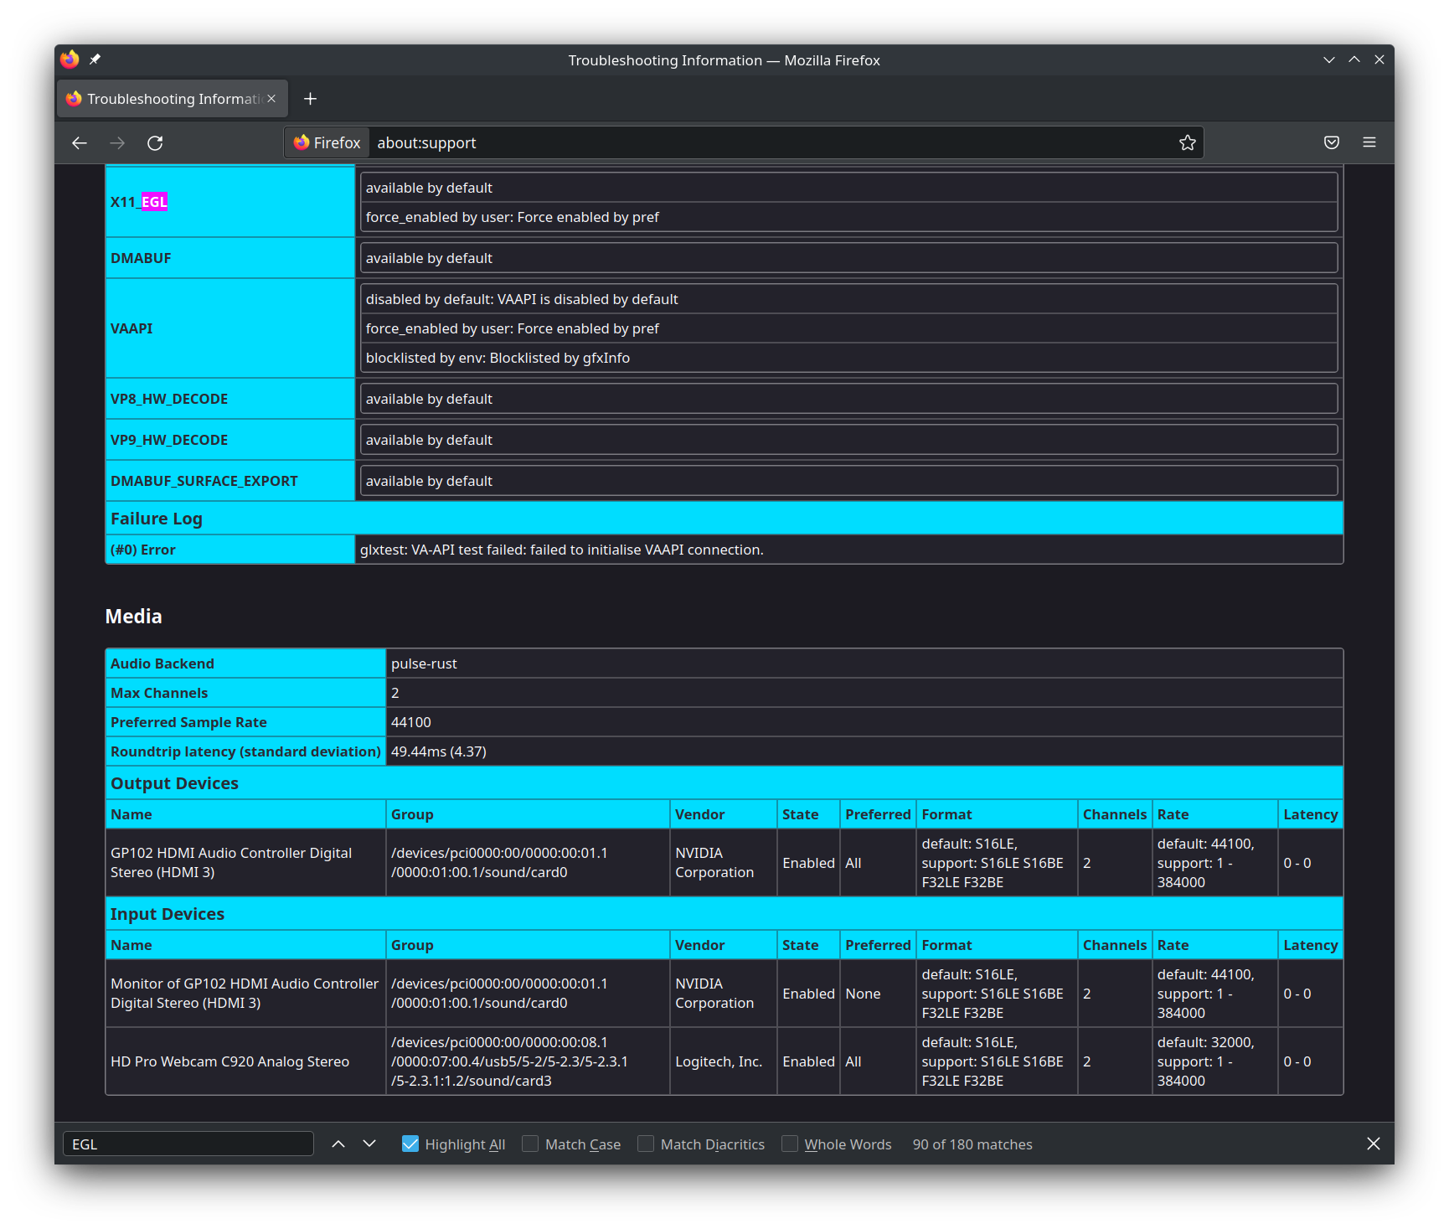Click the DMABUF_SURFACE_EXPORT row label
Image resolution: width=1449 pixels, height=1229 pixels.
(x=204, y=481)
